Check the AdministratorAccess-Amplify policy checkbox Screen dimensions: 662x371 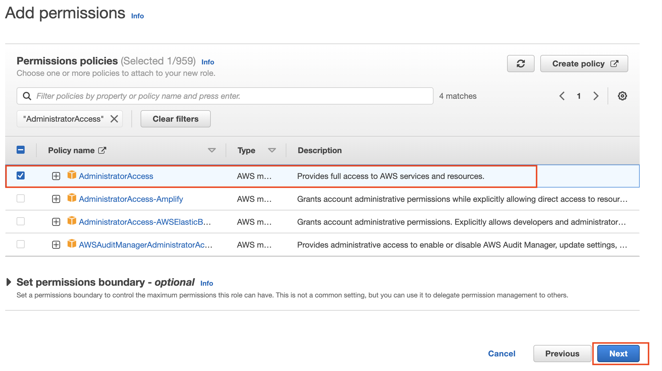21,198
